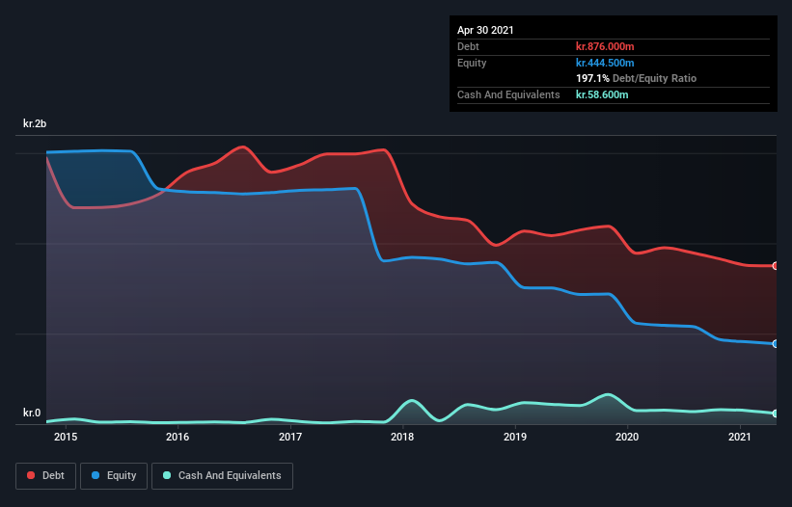
Task: Click the kr.0 y-axis label
Action: tap(32, 413)
